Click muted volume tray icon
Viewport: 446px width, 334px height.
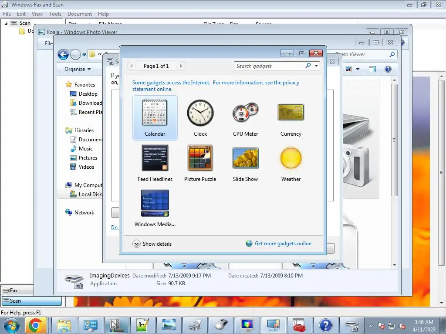pos(402,326)
